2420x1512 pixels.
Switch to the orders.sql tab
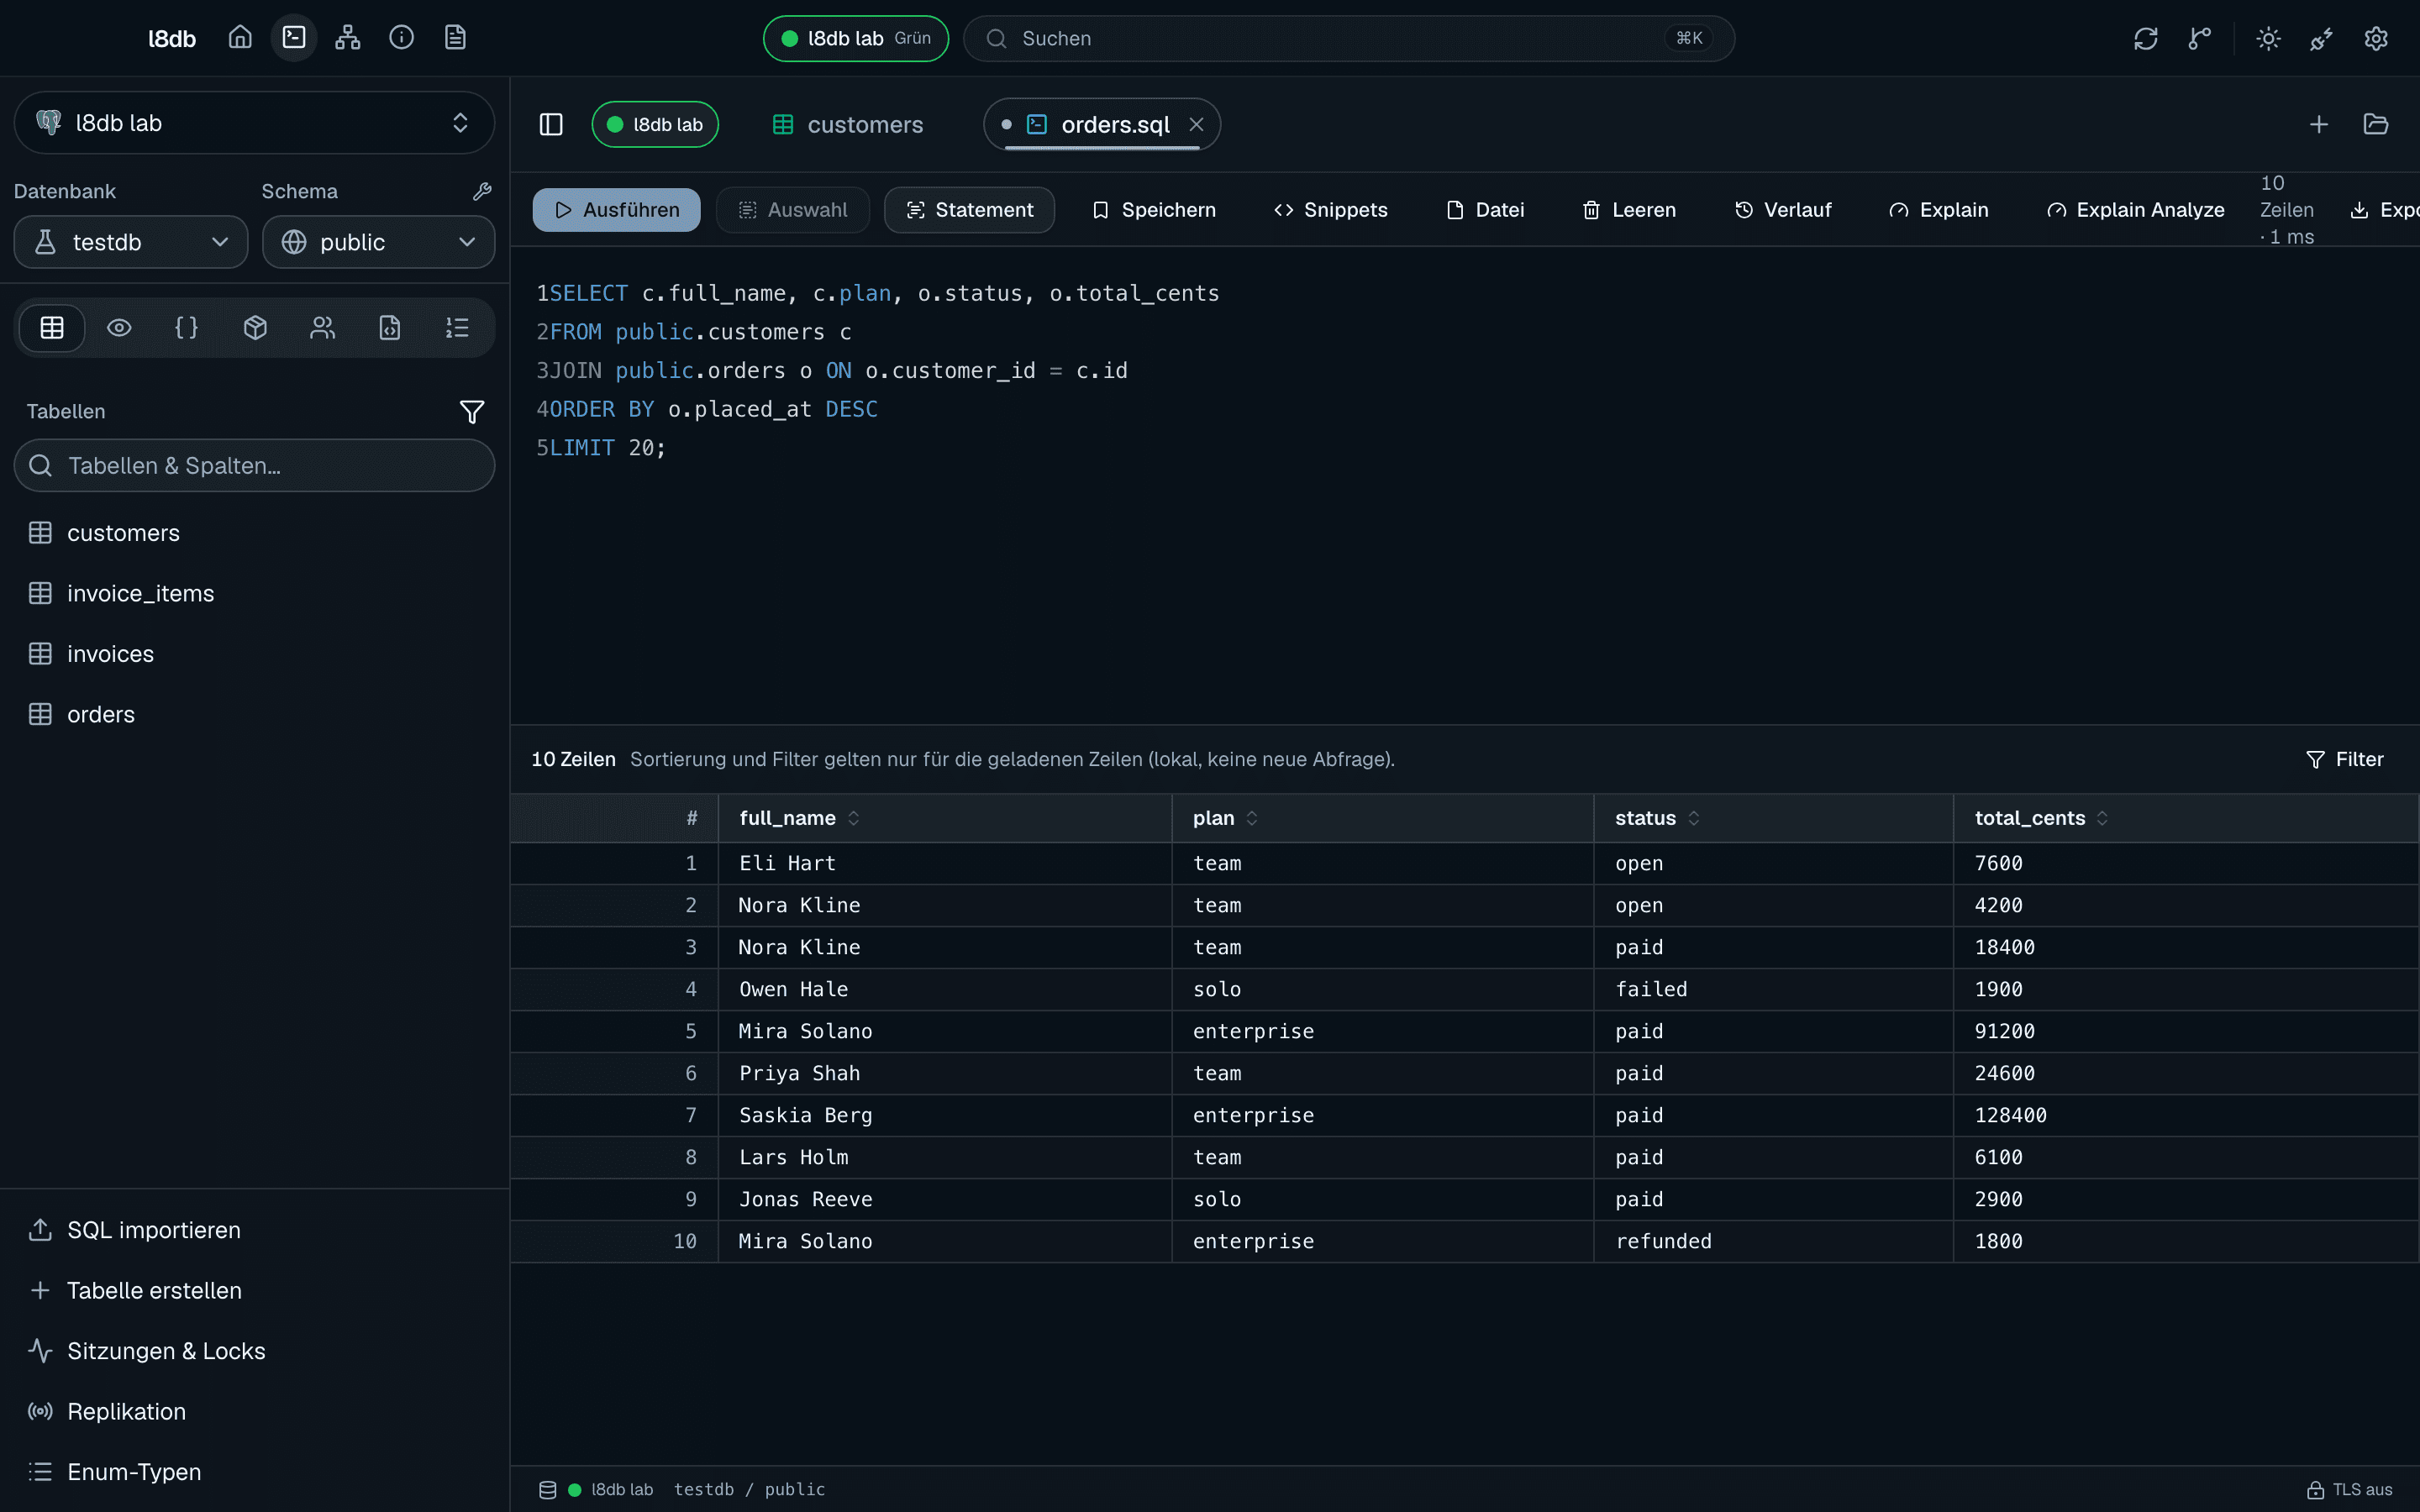(1100, 124)
